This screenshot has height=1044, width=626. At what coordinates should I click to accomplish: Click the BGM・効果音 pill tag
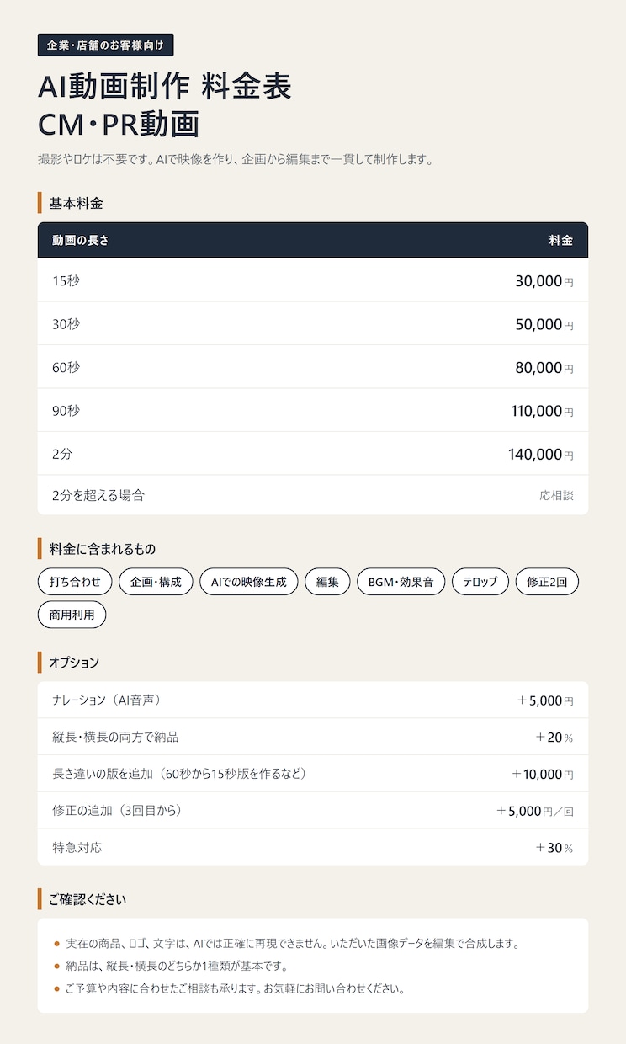(x=401, y=582)
